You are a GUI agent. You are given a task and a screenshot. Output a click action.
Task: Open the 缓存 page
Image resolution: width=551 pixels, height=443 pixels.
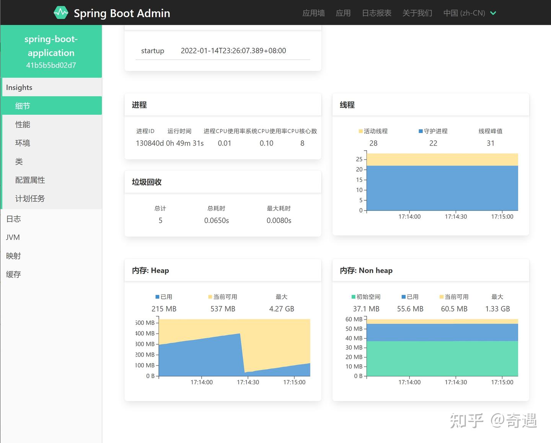tap(13, 274)
